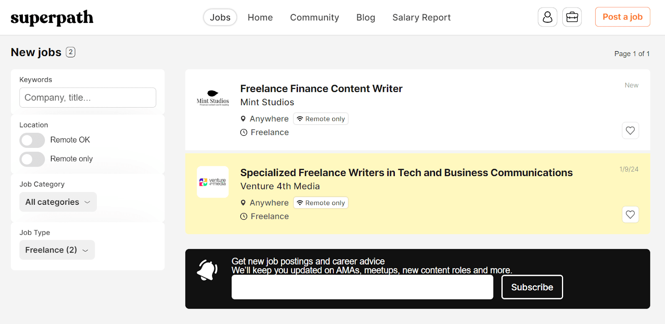Screen dimensions: 665x324
Task: Click the Venture 4th Media logo
Action: coord(213,182)
